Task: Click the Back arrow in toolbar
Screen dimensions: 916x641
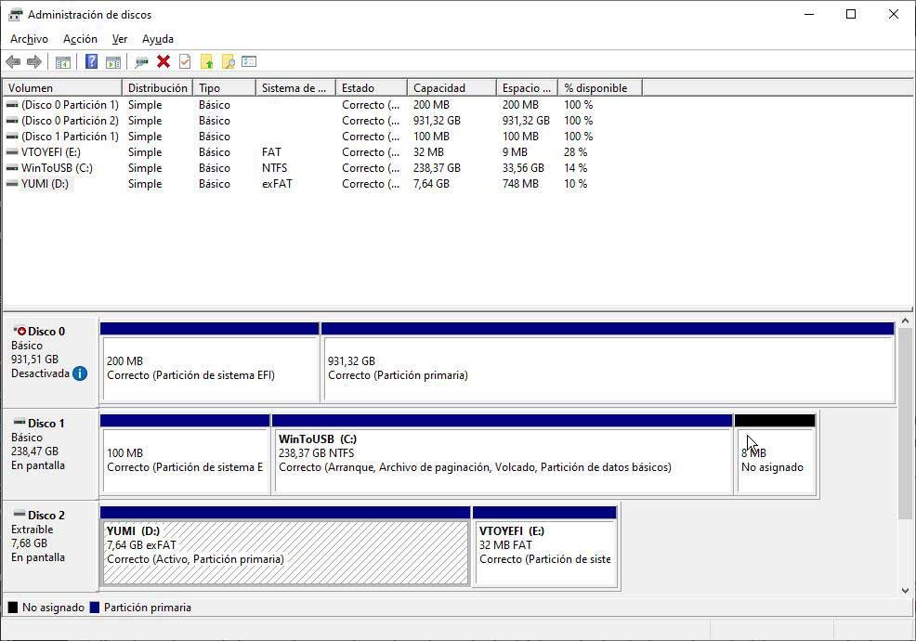Action: 13,61
